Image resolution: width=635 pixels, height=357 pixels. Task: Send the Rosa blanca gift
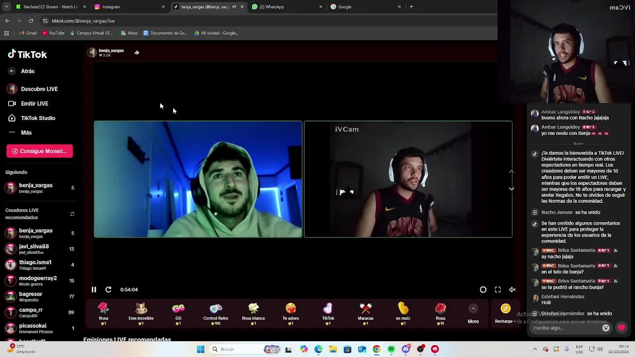tap(253, 314)
